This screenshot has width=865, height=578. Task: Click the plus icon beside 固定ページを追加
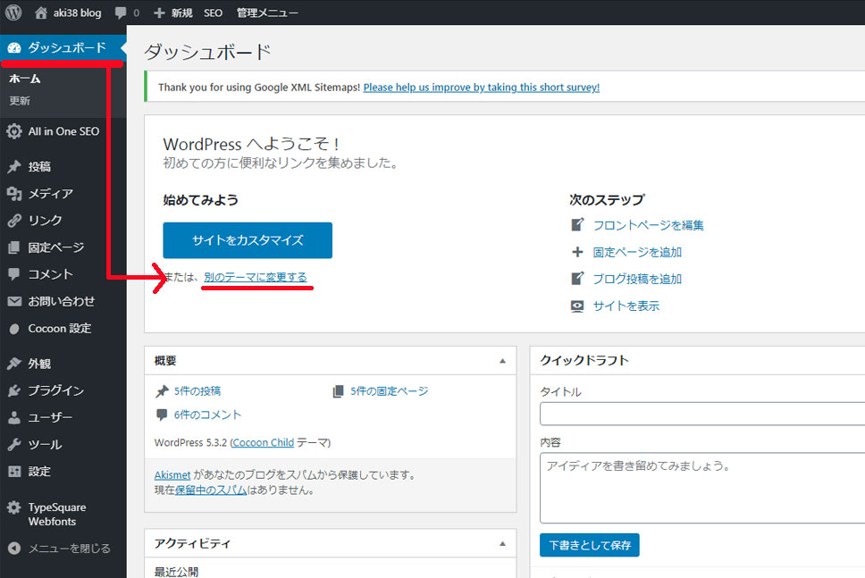[577, 252]
